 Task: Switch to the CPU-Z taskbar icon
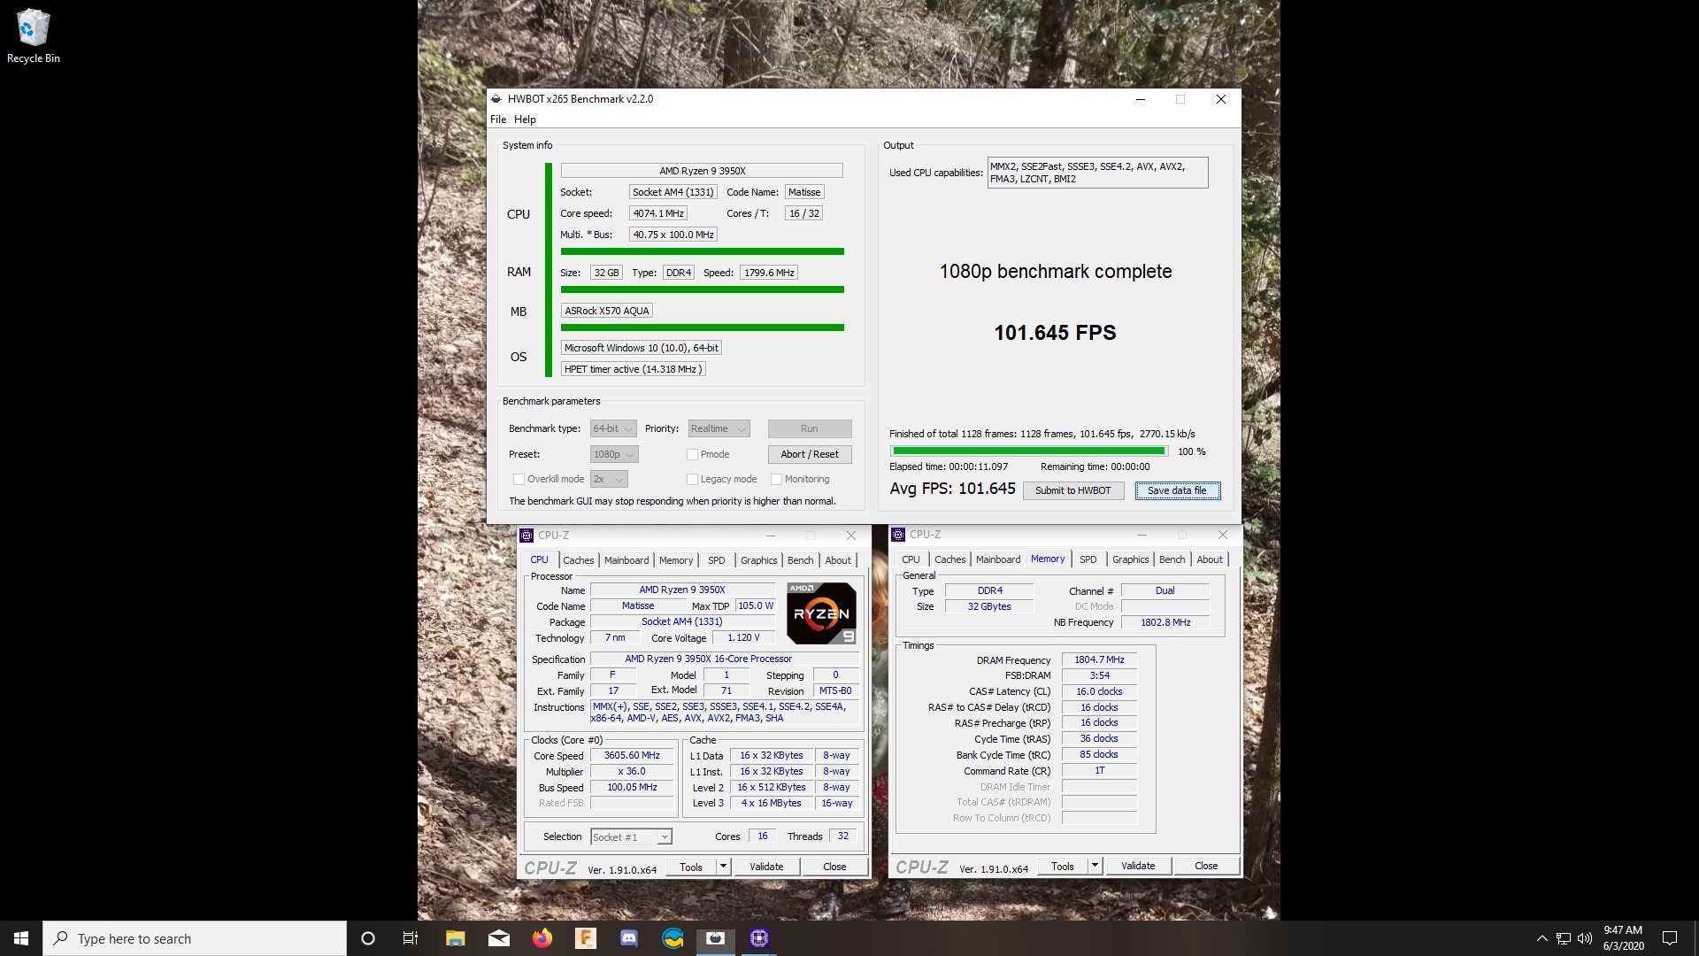[759, 938]
